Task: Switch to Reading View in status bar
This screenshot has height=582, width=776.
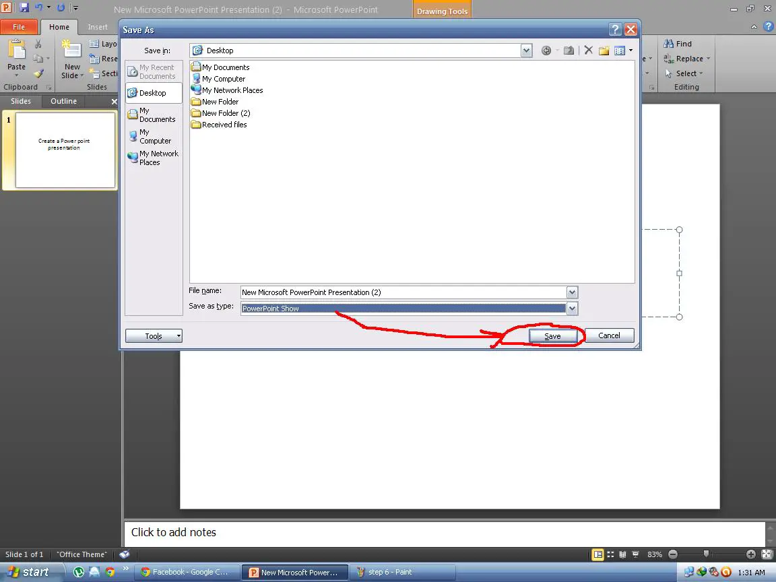Action: 622,554
